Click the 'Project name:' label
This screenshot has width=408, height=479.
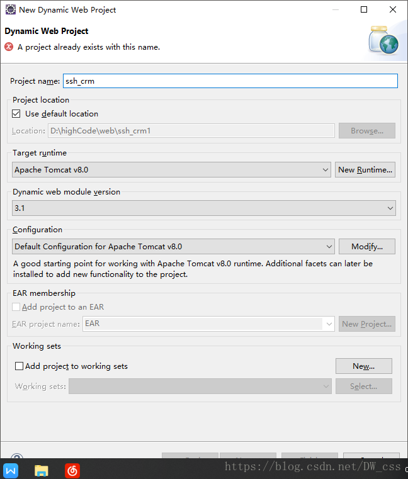click(x=35, y=81)
